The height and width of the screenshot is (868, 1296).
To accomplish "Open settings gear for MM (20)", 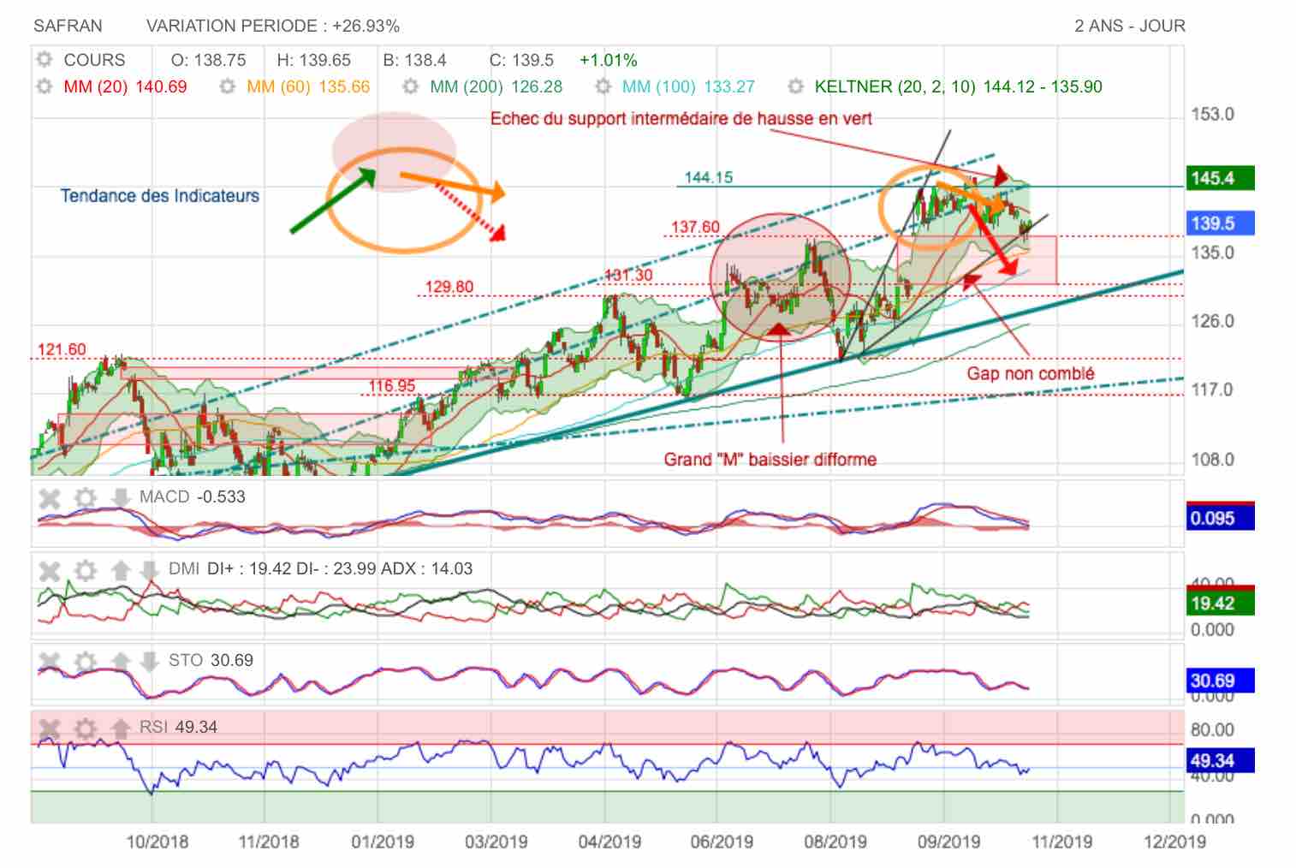I will [x=45, y=86].
